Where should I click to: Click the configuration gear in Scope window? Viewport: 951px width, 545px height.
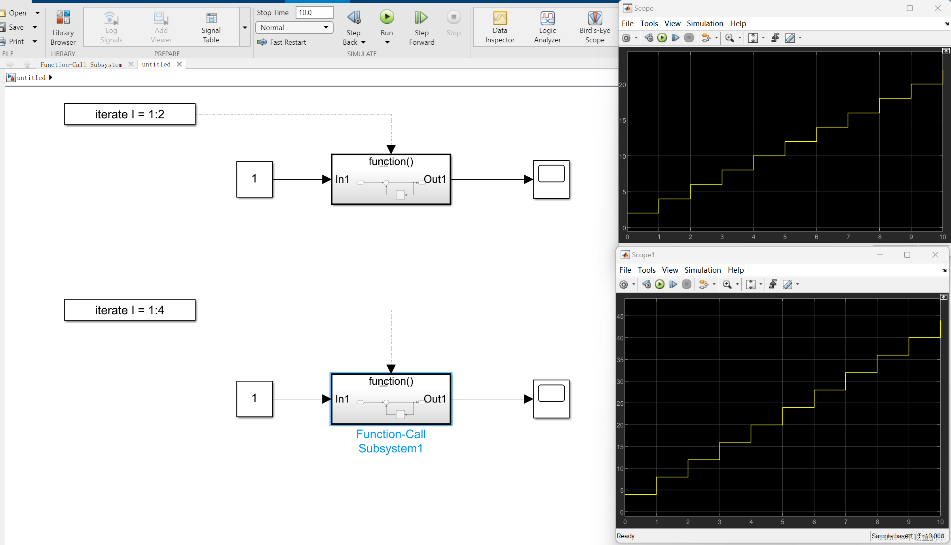click(x=626, y=38)
